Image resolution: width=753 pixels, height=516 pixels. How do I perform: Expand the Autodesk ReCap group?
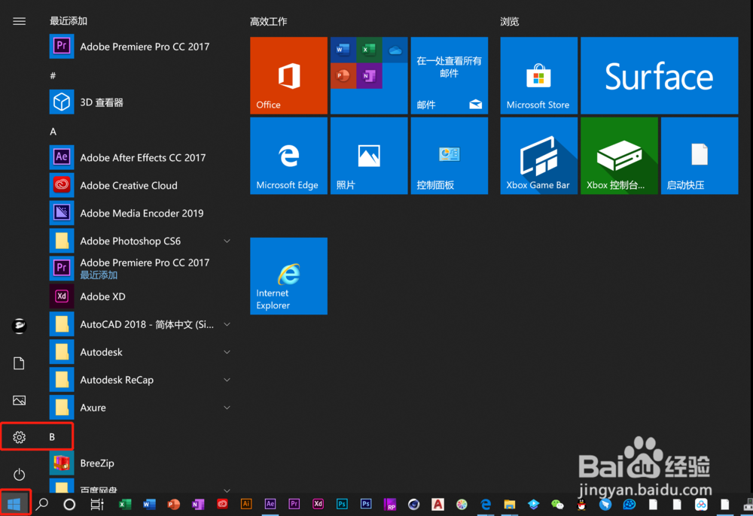227,380
